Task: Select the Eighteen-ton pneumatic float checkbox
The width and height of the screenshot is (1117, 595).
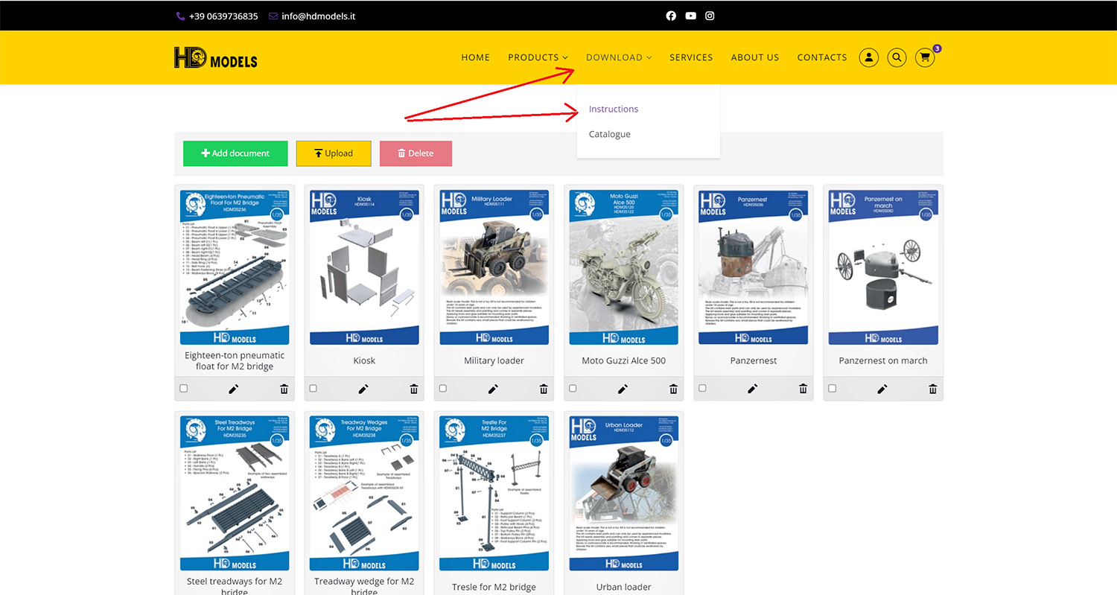Action: pyautogui.click(x=184, y=389)
